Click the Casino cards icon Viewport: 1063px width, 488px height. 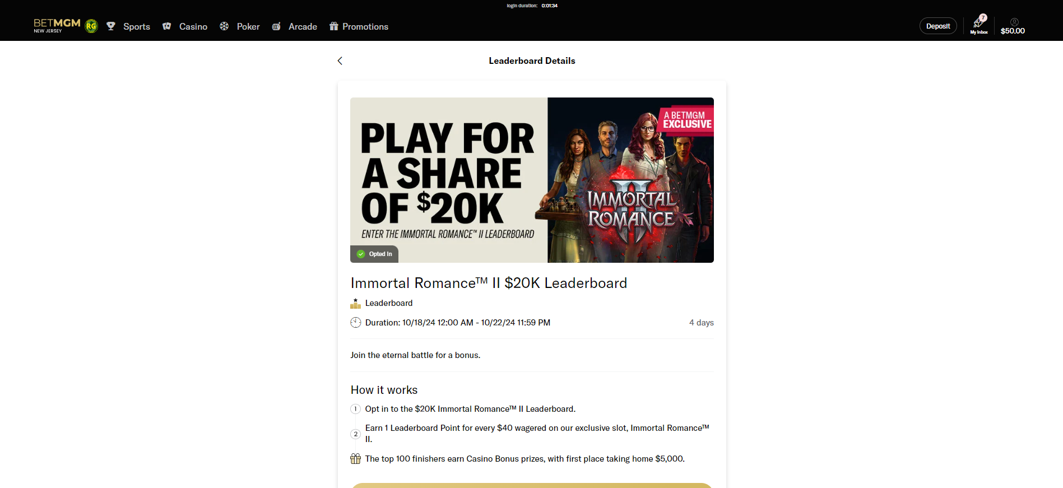click(x=166, y=26)
